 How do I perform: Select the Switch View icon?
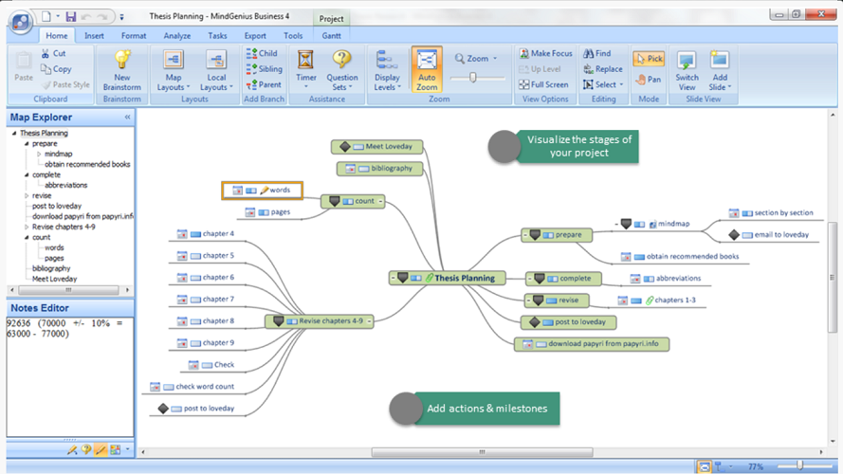[687, 61]
